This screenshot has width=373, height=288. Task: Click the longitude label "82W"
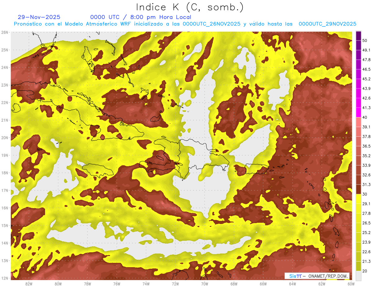(29, 284)
